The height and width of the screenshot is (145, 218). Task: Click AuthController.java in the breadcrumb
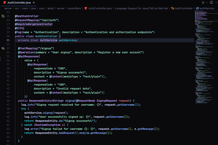(x=100, y=8)
